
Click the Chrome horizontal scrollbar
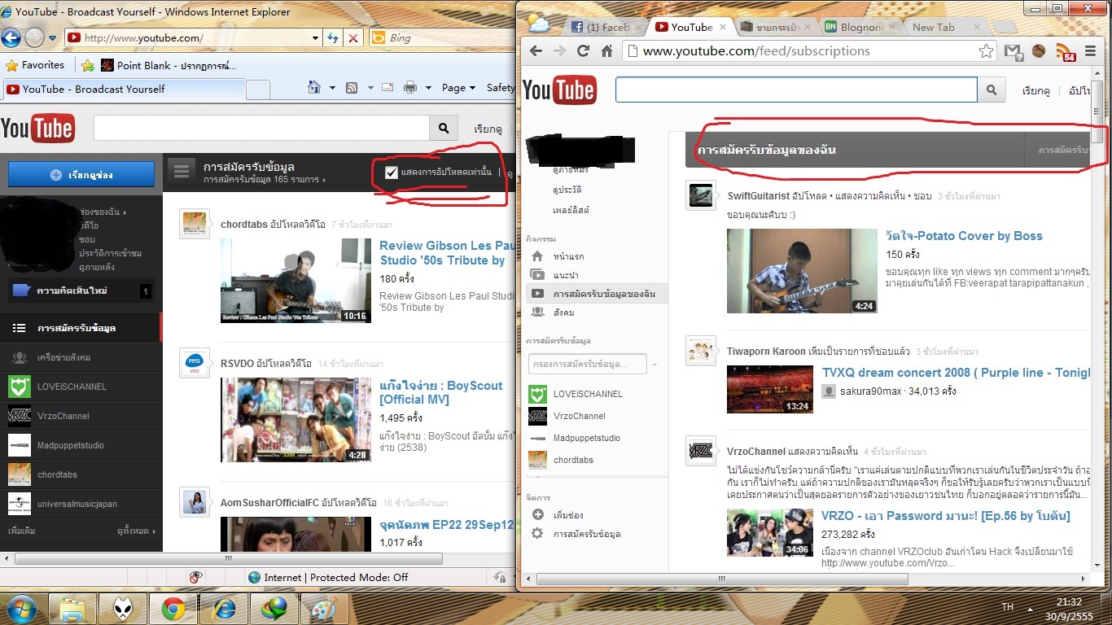click(721, 579)
